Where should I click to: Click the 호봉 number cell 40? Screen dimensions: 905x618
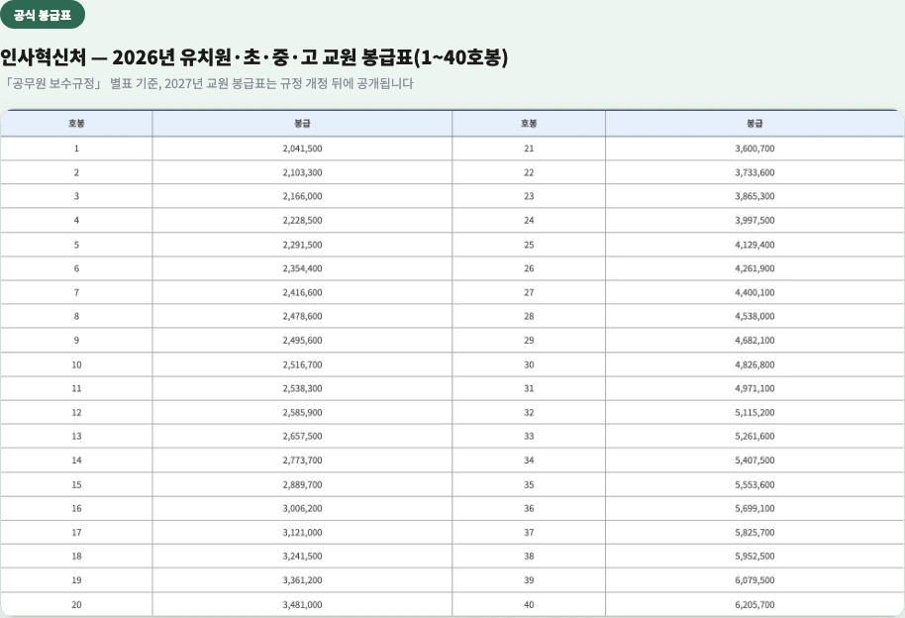pos(529,605)
